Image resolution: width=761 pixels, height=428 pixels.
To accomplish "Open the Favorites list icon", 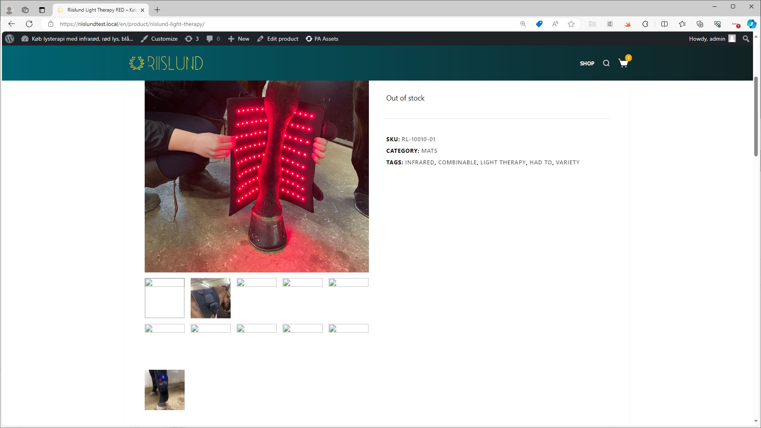I will click(x=682, y=24).
